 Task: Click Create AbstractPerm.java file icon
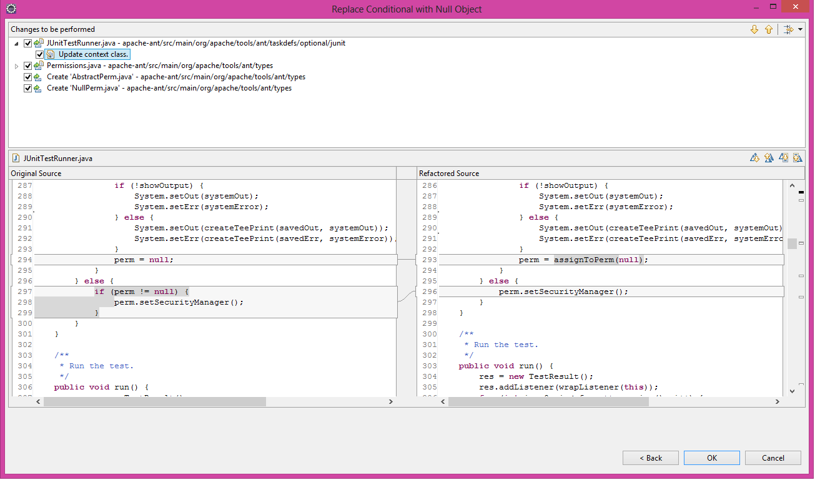tap(39, 77)
